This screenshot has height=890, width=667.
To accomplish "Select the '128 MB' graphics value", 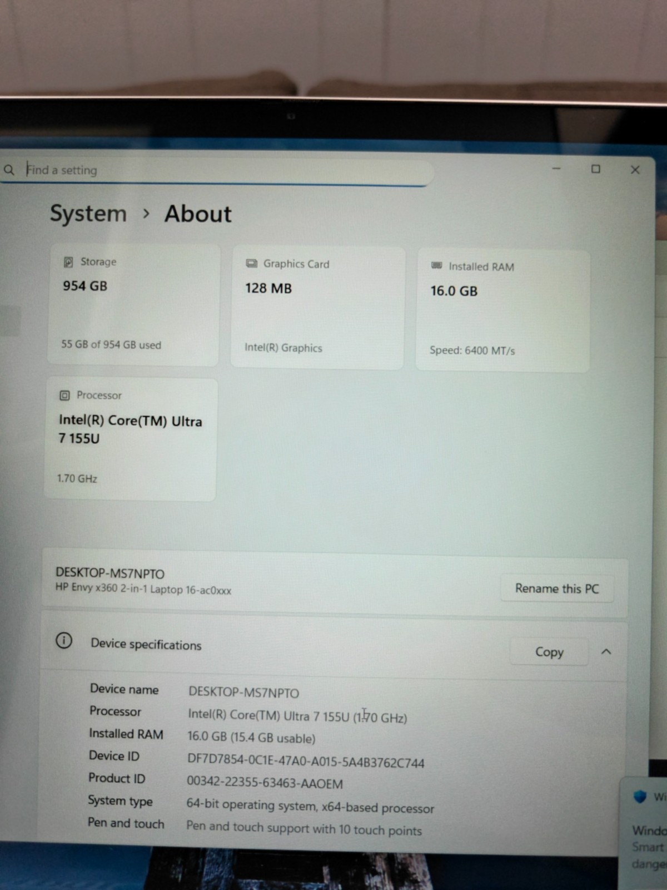I will (x=268, y=288).
